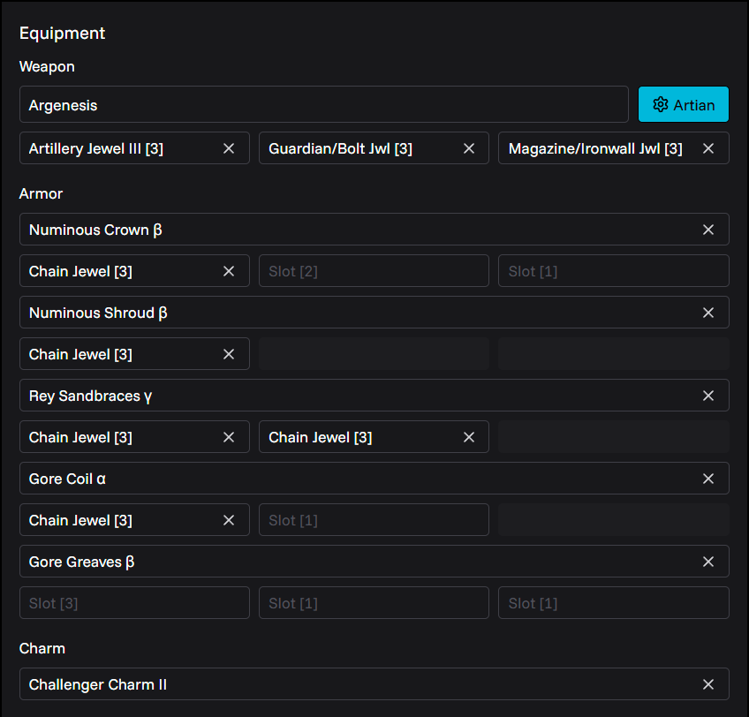Clear the Gore Coil α armor piece
This screenshot has height=717, width=749.
pyautogui.click(x=708, y=479)
